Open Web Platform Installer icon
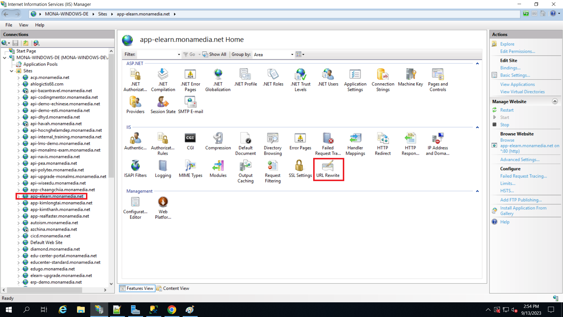The height and width of the screenshot is (317, 563). (x=163, y=208)
